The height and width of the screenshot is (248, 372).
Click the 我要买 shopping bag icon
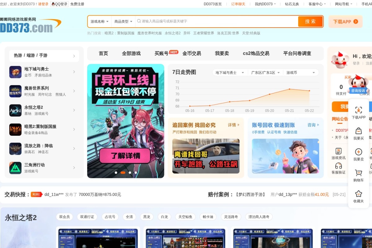click(359, 131)
